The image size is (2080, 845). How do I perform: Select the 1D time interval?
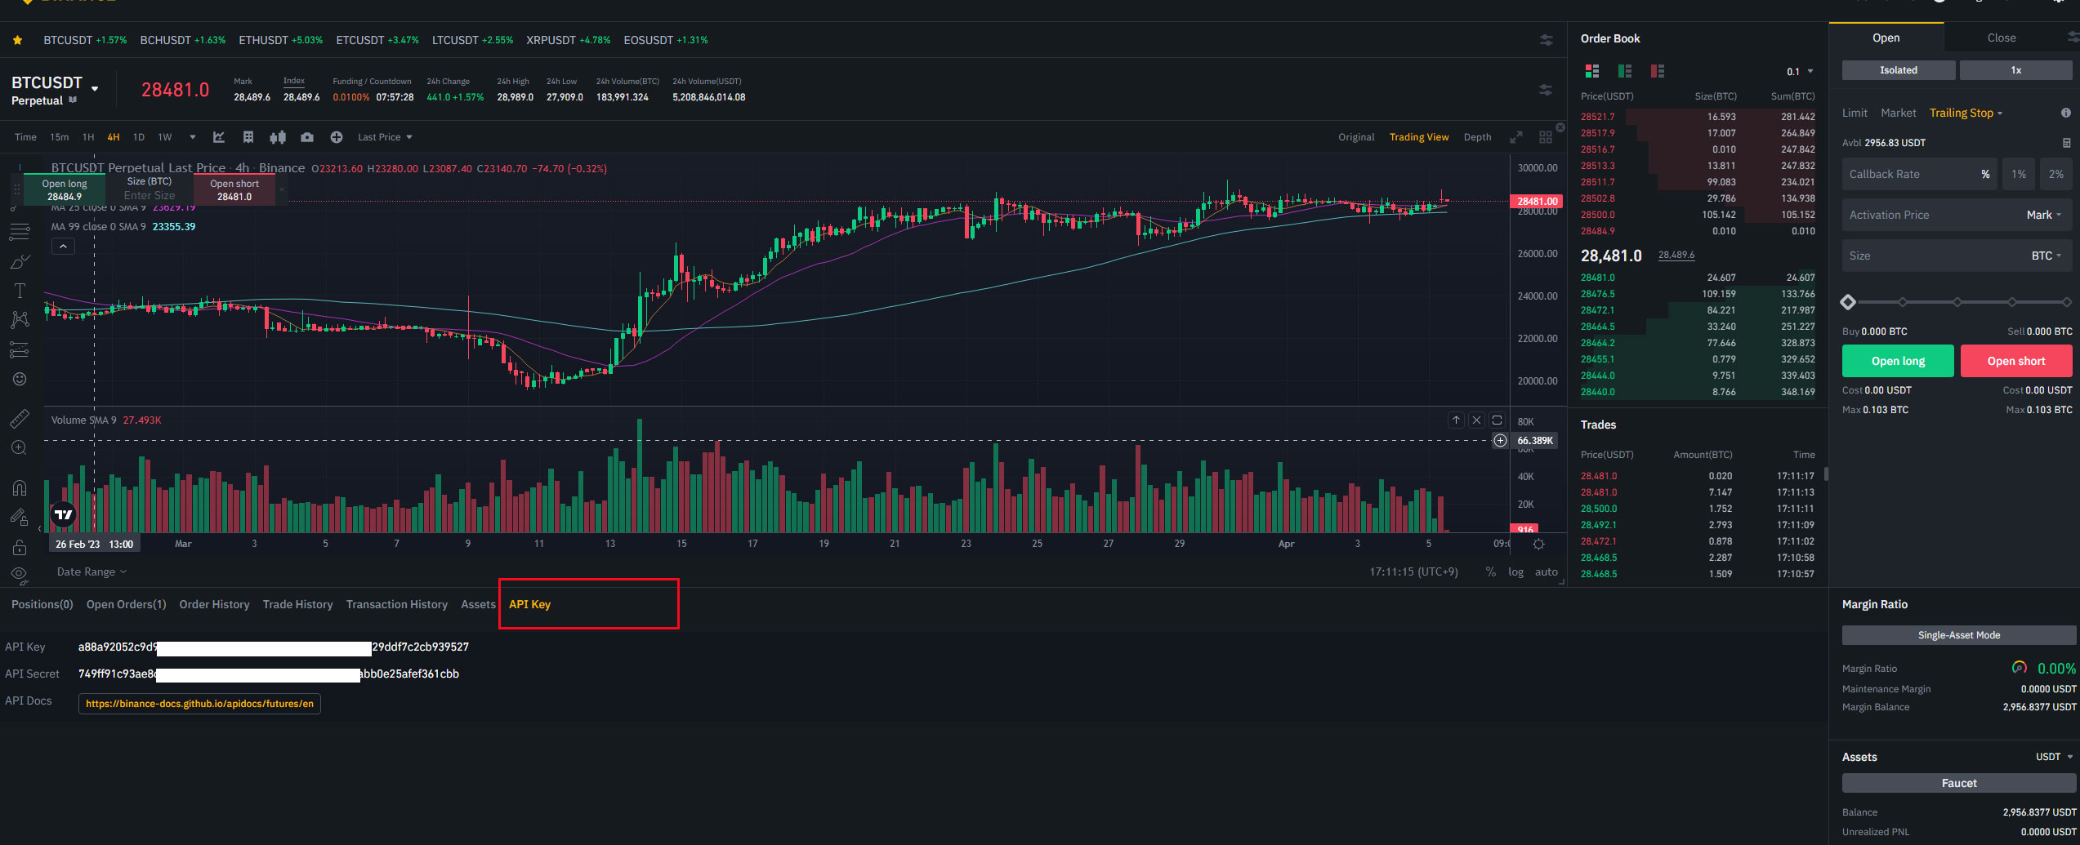(x=139, y=137)
